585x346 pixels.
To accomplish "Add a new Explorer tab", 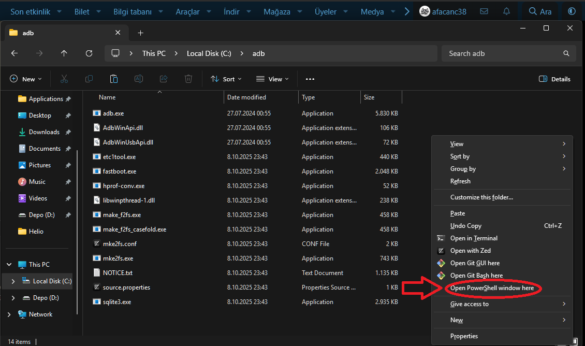I will (141, 33).
